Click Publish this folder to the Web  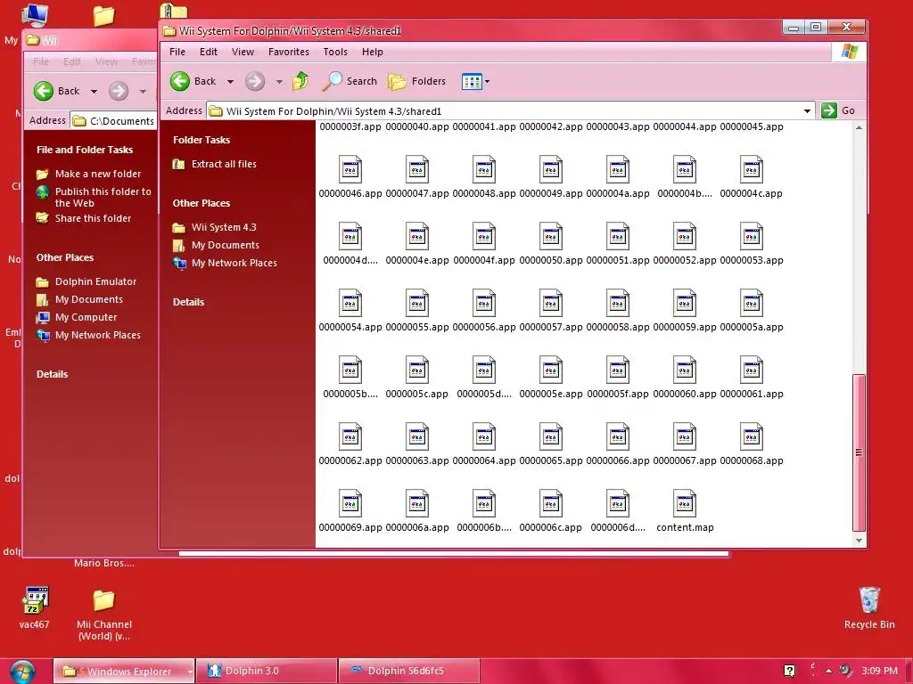103,197
